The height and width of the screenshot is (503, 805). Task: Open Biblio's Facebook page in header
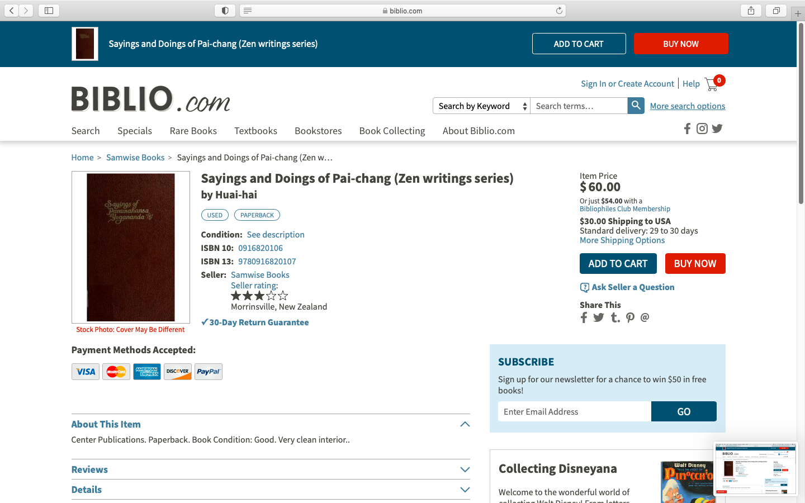point(687,129)
